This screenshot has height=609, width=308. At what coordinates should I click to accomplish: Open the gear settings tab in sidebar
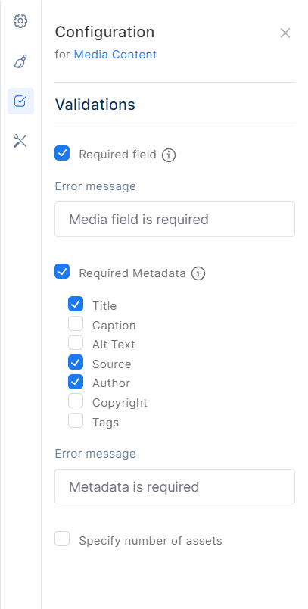20,21
